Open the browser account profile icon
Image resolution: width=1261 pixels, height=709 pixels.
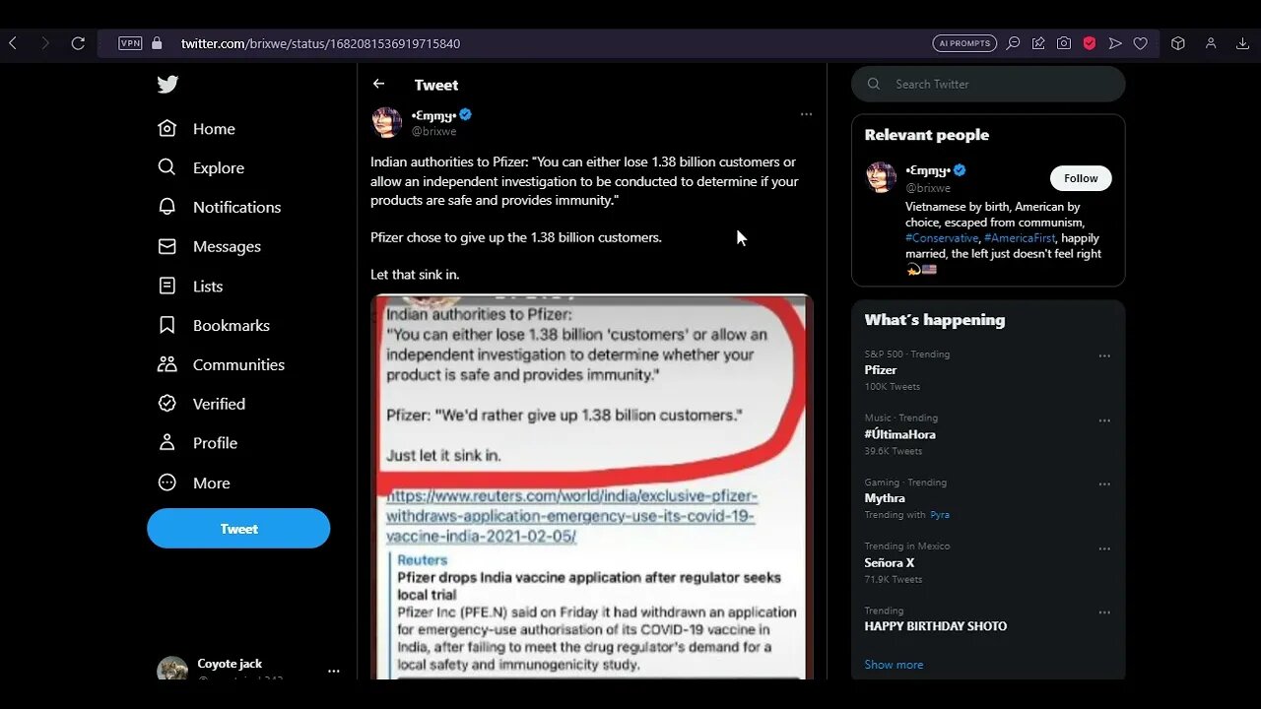pyautogui.click(x=1211, y=43)
